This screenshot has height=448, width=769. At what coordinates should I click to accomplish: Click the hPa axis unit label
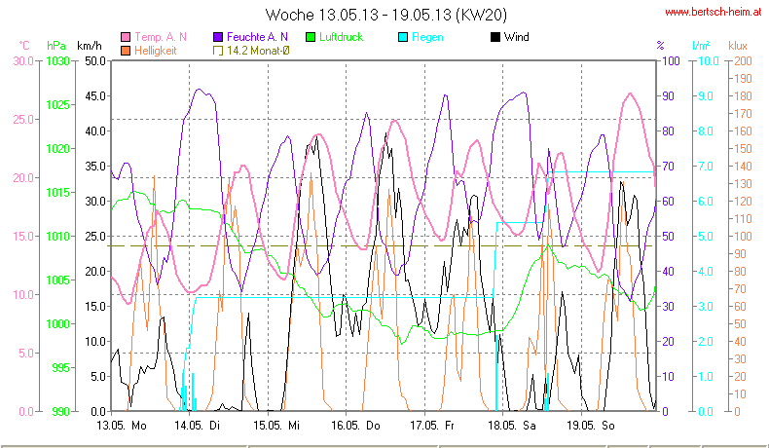tap(55, 46)
